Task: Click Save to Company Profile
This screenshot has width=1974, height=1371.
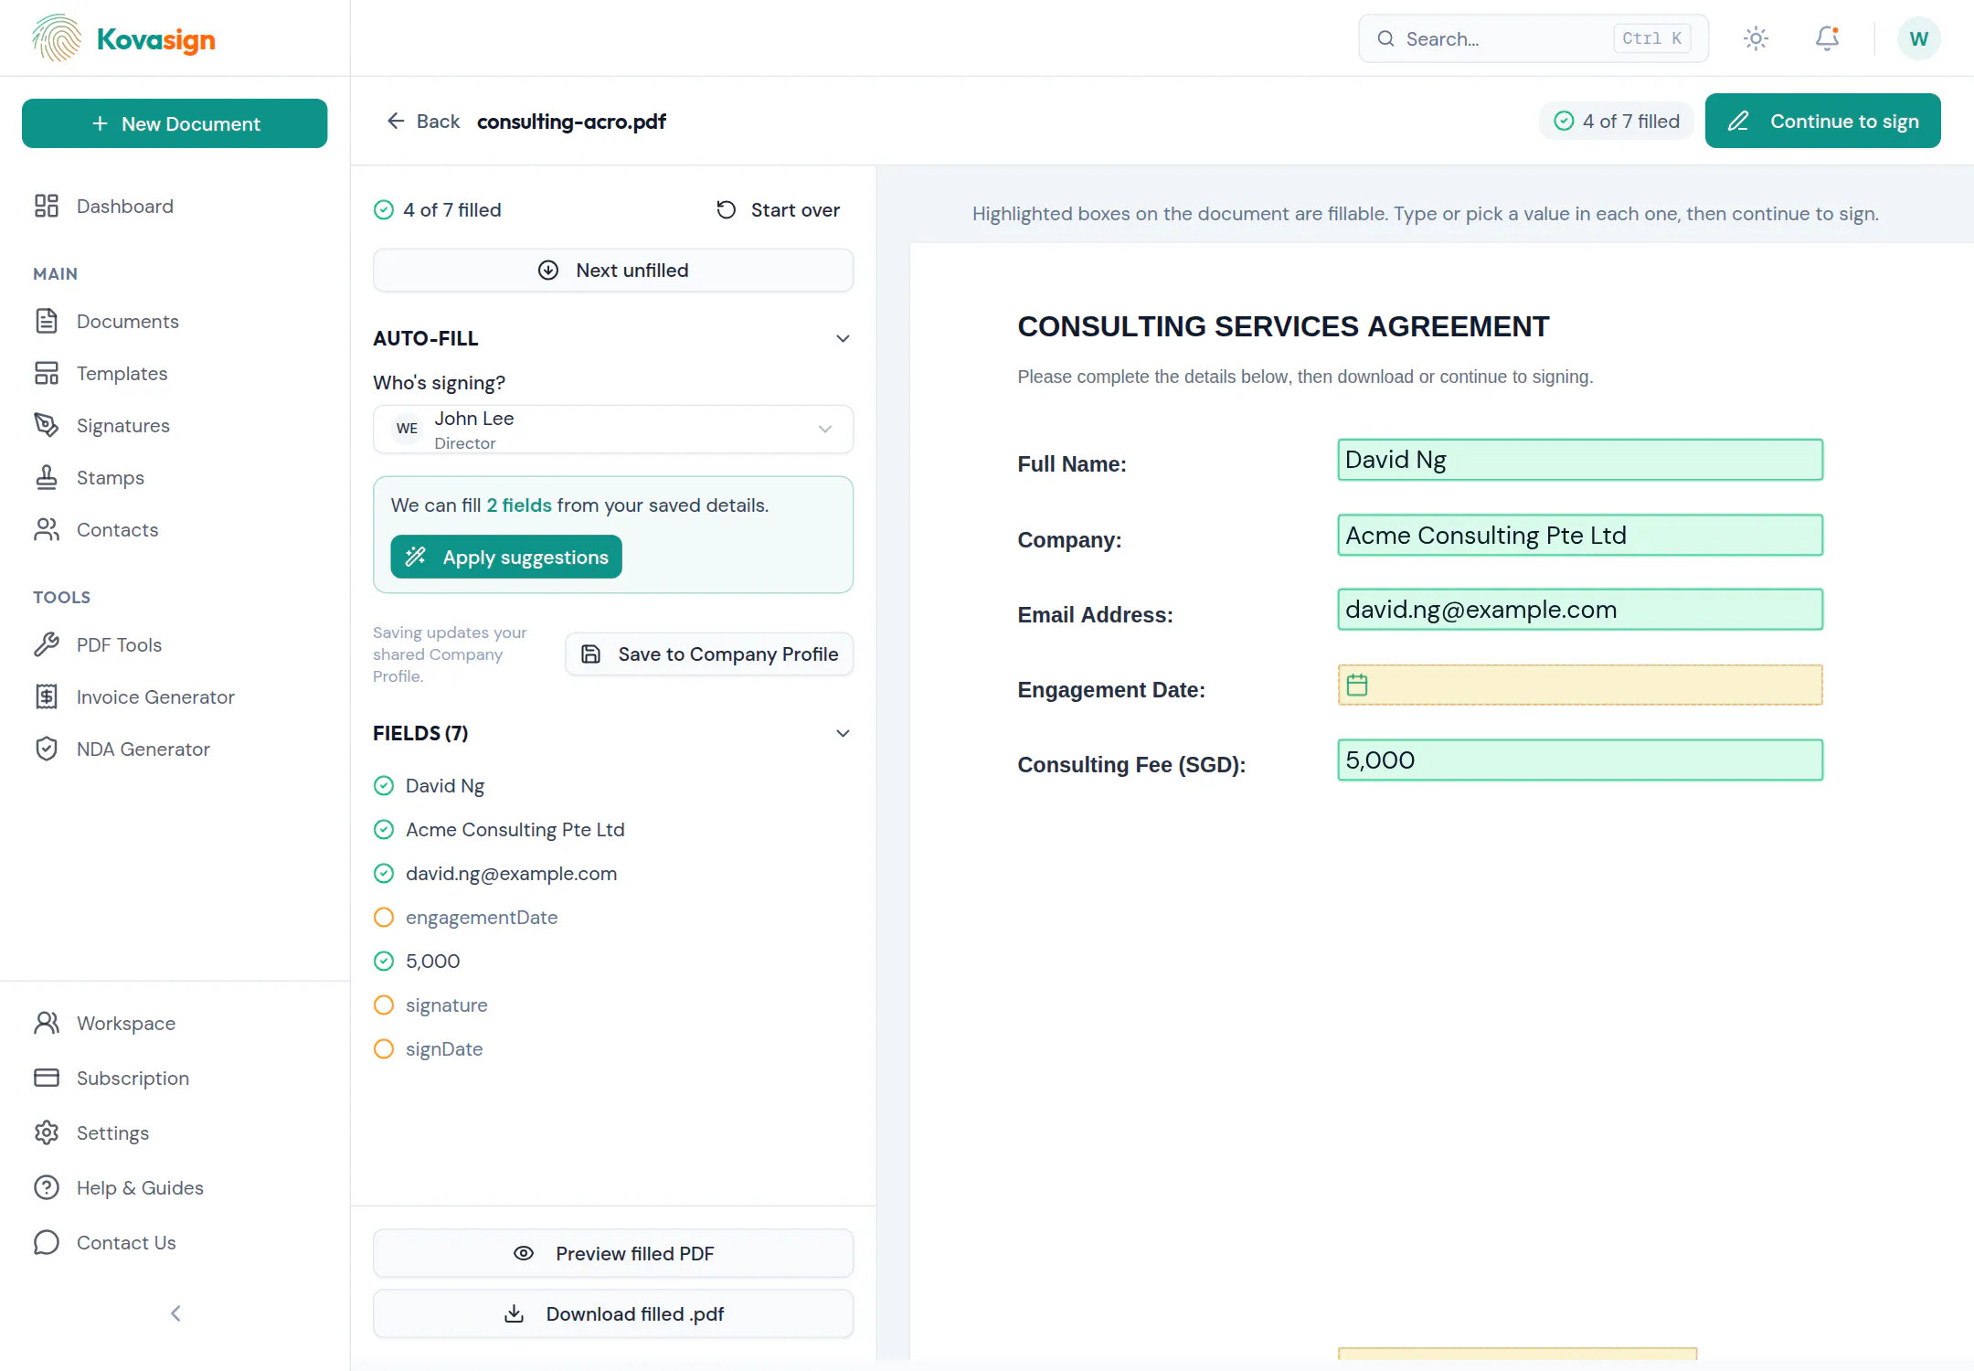Action: [x=709, y=654]
